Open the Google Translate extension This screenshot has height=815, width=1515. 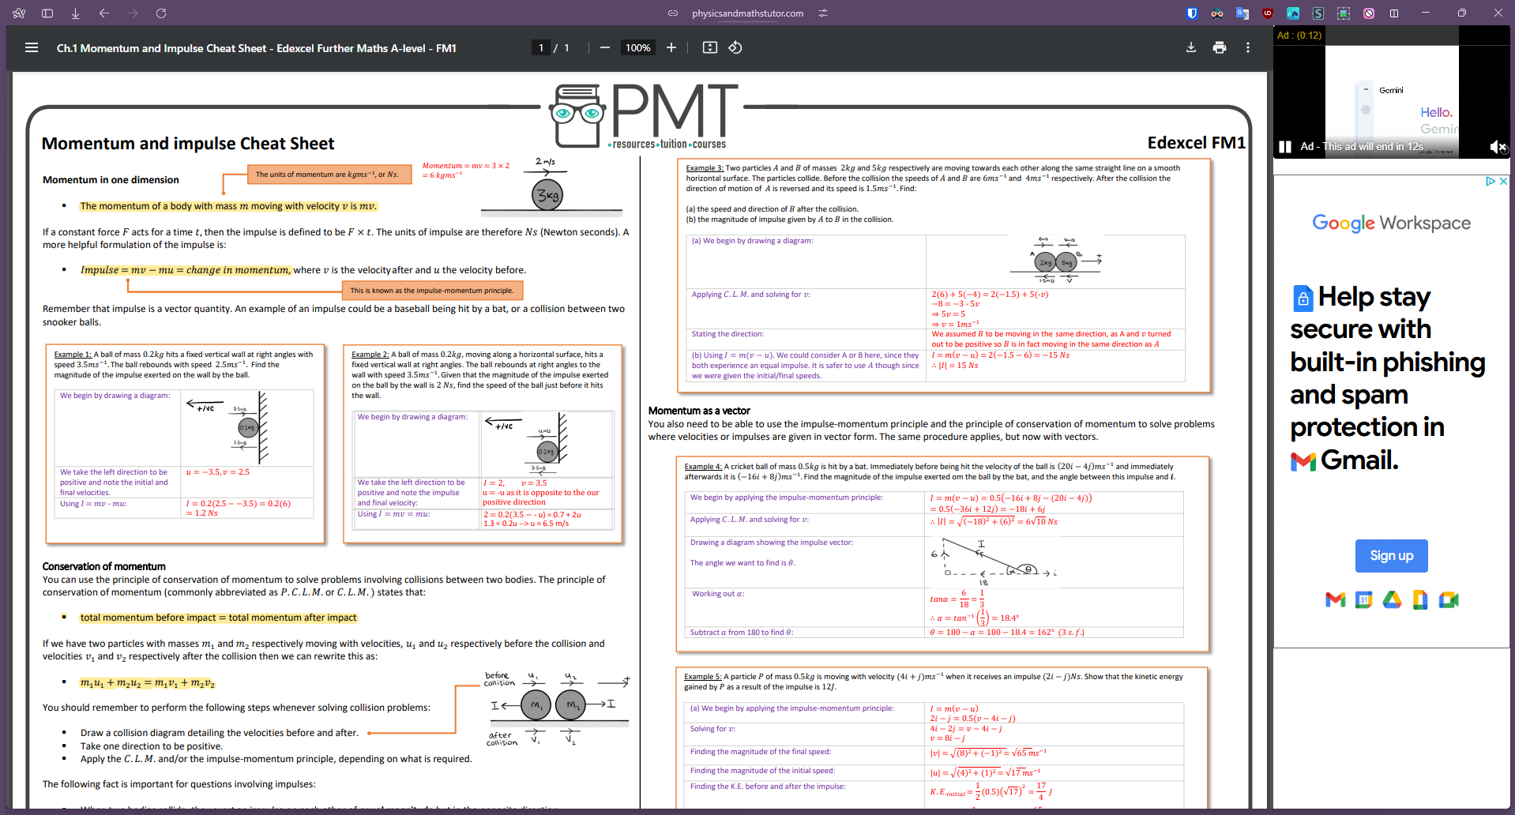tap(1242, 13)
